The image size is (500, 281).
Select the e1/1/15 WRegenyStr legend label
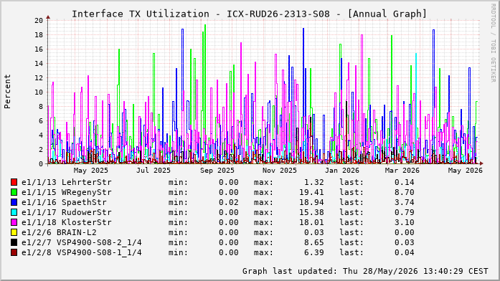[67, 192]
